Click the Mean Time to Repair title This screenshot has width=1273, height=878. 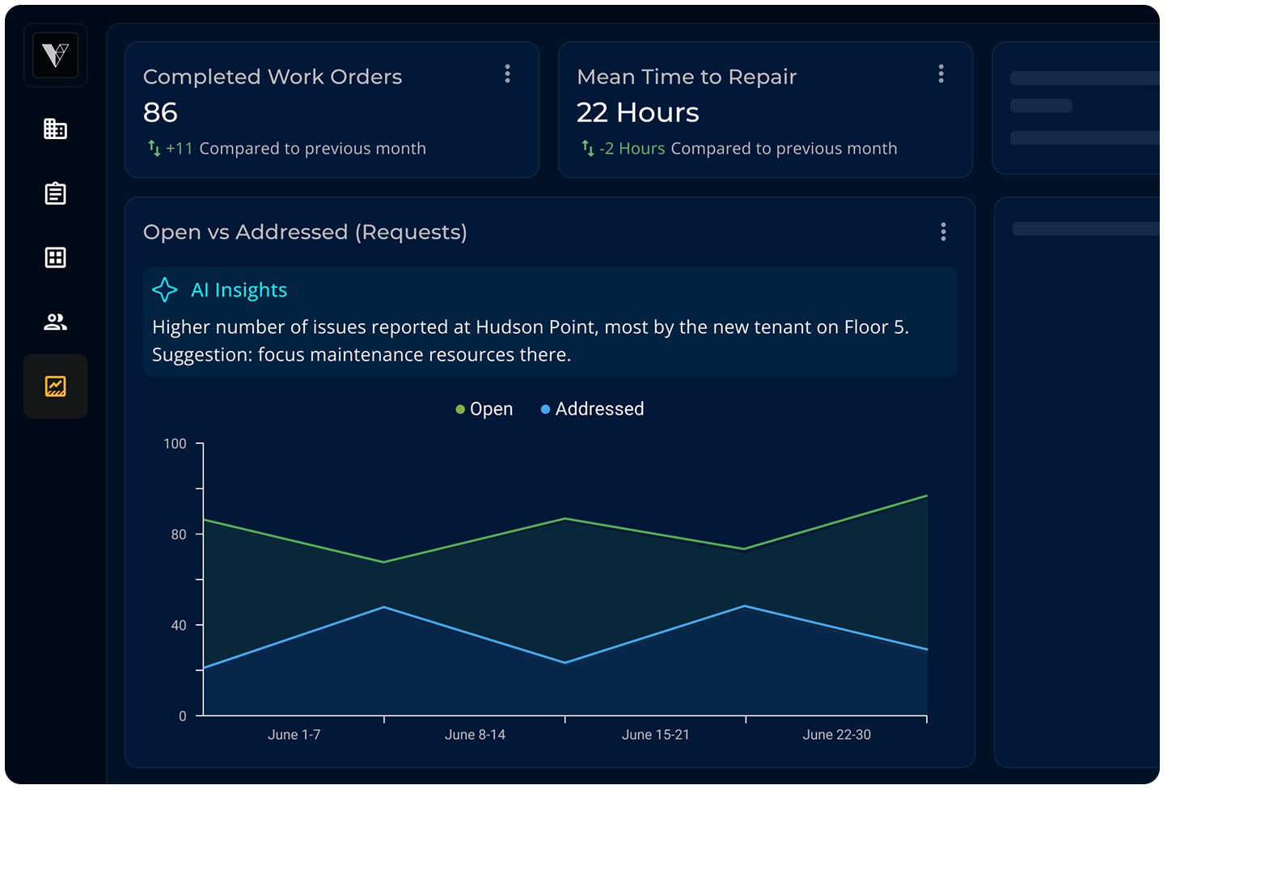[687, 77]
